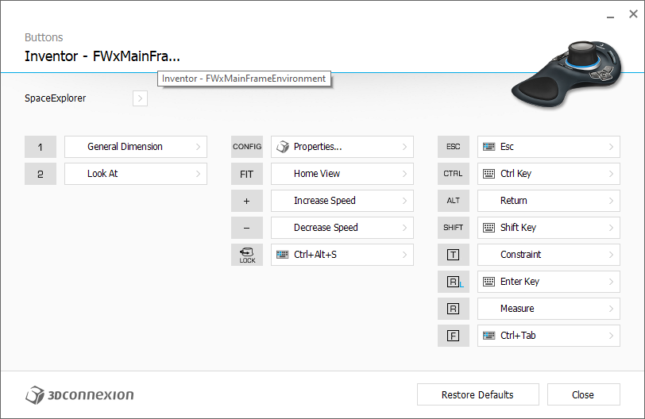
Task: Minimize the Buttons settings window
Action: 610,15
